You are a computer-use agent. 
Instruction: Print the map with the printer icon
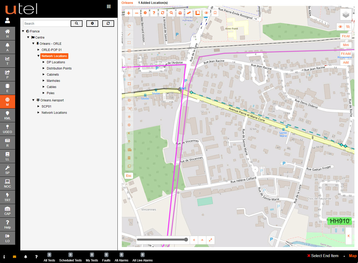click(x=180, y=13)
